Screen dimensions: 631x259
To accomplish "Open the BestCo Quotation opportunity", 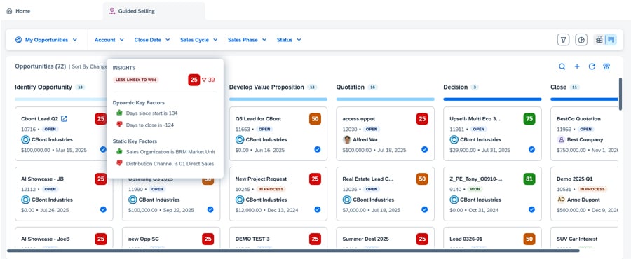I will coord(578,119).
